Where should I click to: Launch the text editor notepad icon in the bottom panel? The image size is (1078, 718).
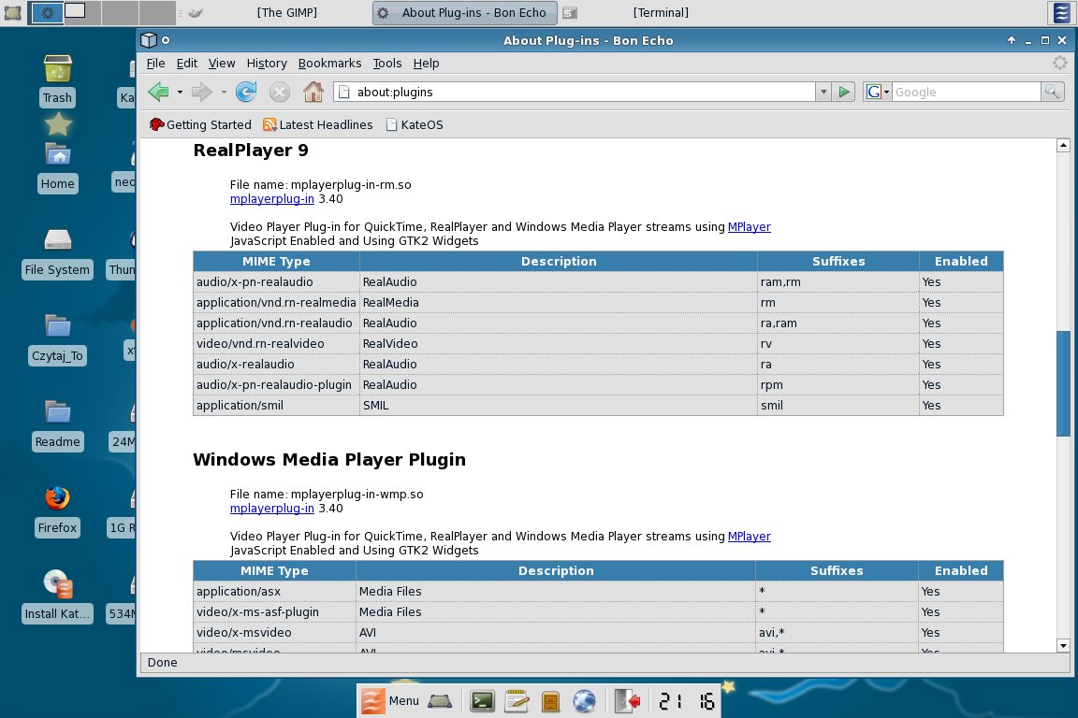click(517, 701)
